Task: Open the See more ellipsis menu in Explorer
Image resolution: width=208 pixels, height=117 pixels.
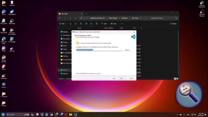Action: click(x=122, y=24)
